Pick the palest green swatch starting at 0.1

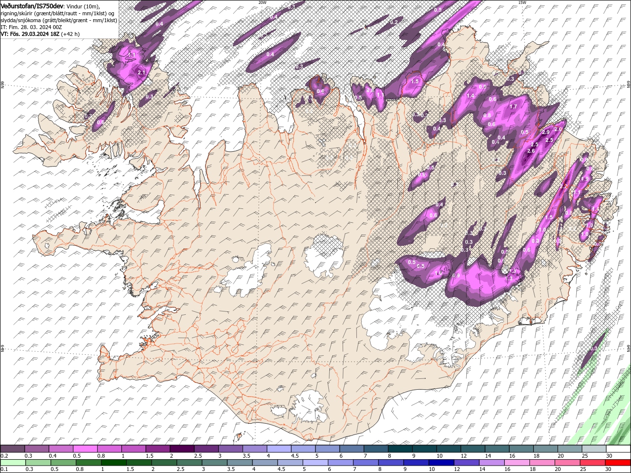[x=13, y=463]
